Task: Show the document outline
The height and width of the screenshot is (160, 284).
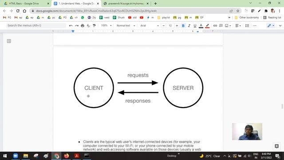Action: [x=9, y=41]
